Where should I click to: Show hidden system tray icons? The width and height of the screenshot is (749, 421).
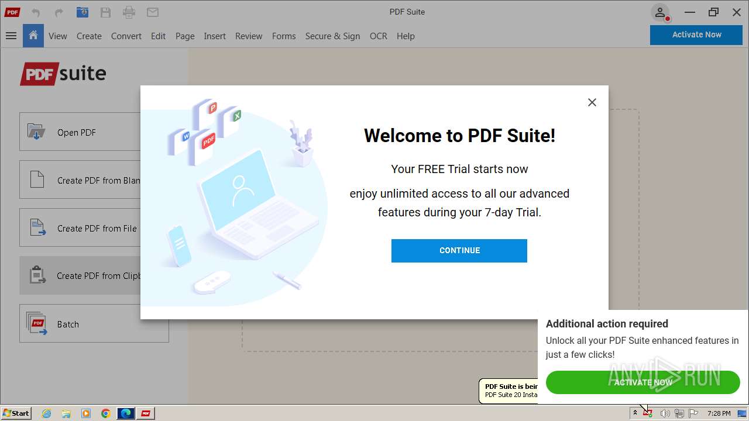[635, 413]
